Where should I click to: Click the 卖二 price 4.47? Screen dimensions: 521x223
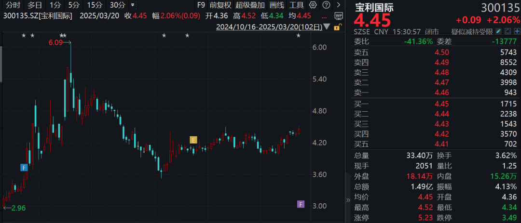(x=442, y=83)
